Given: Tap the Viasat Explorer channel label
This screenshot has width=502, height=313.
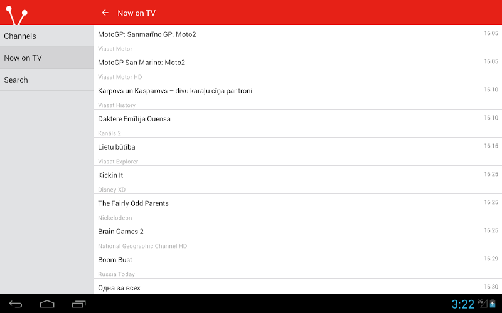Looking at the screenshot, I should click(118, 162).
